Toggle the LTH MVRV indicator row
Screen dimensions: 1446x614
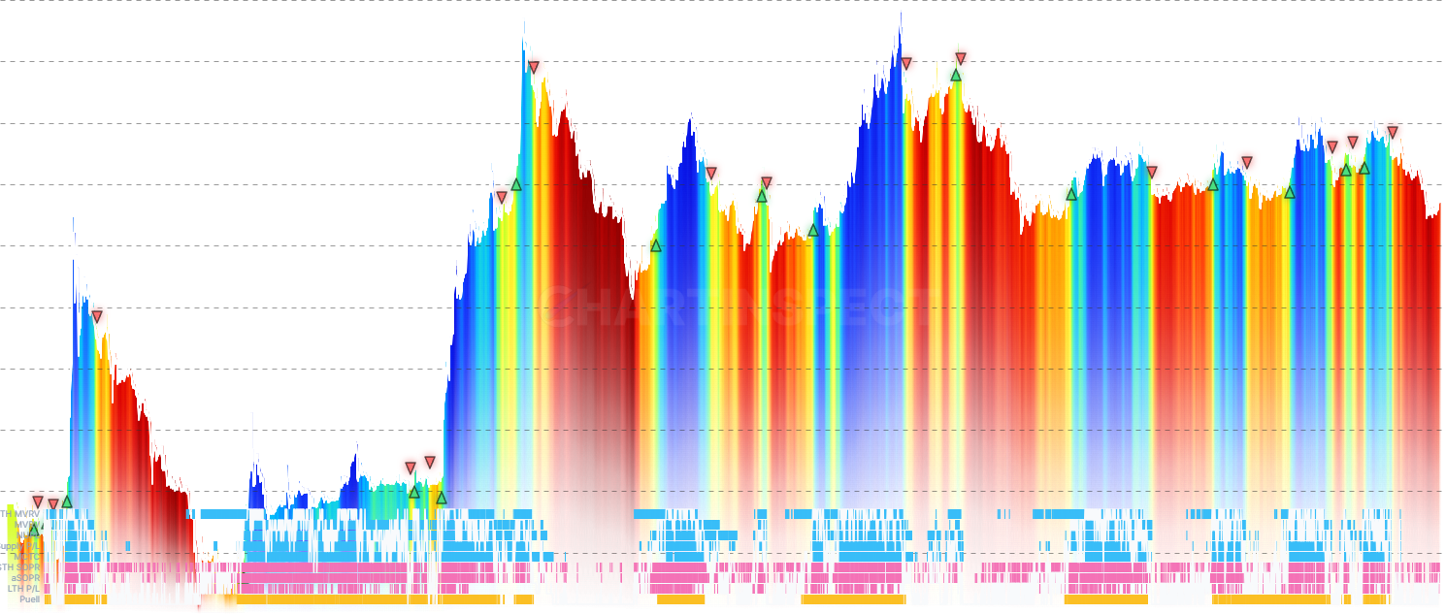pyautogui.click(x=17, y=513)
